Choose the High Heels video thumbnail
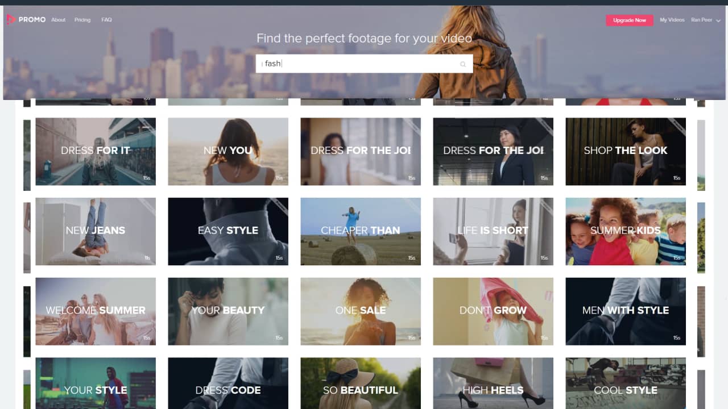Image resolution: width=728 pixels, height=409 pixels. point(493,383)
